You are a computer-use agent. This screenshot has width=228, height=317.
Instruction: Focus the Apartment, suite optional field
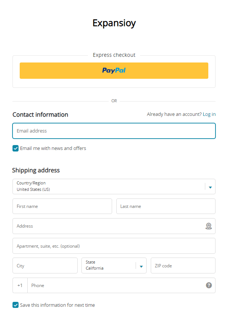click(114, 246)
